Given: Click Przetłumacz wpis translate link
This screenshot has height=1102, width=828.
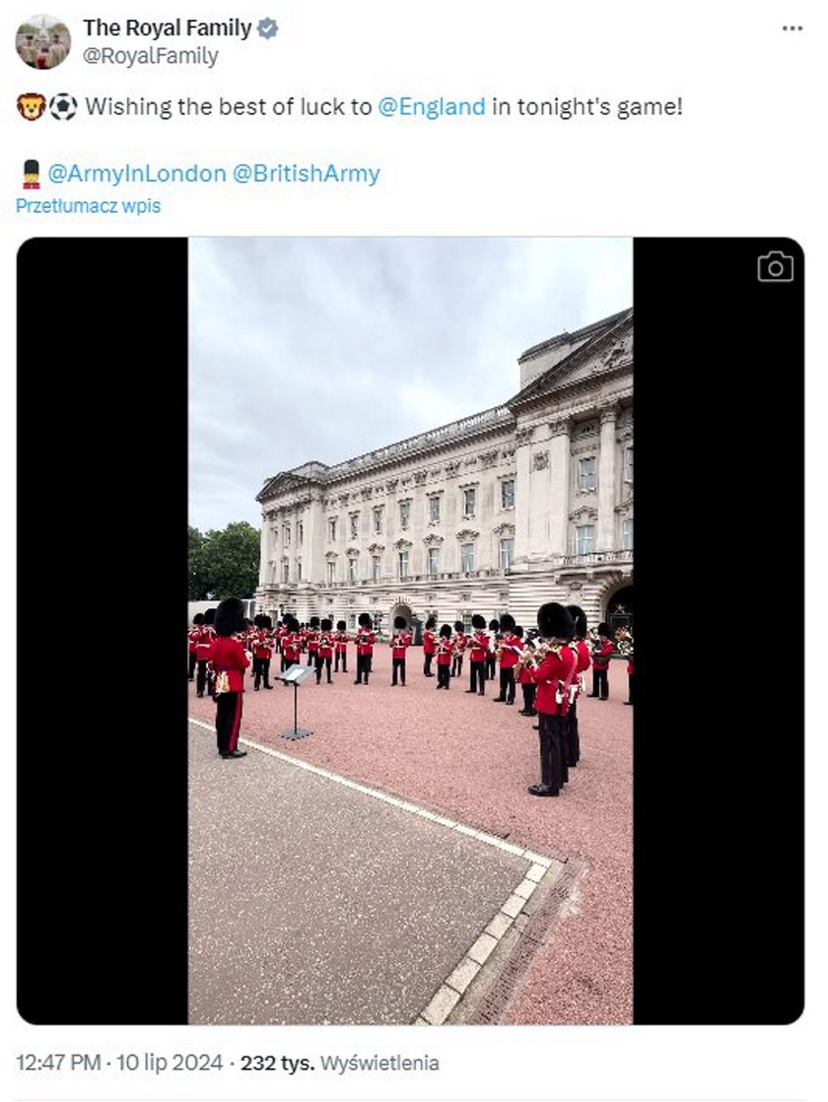Looking at the screenshot, I should (x=88, y=206).
